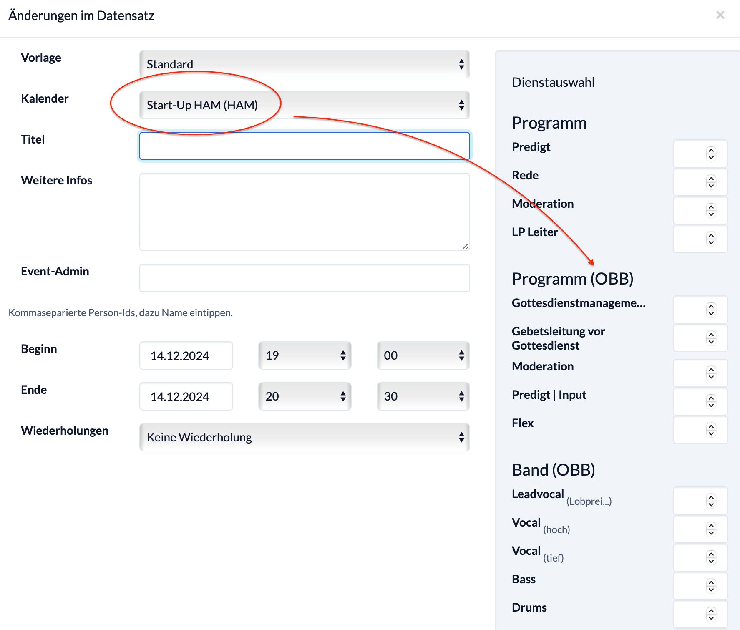This screenshot has height=630, width=740.
Task: Close the Änderungen im Datensatz dialog
Action: (x=720, y=15)
